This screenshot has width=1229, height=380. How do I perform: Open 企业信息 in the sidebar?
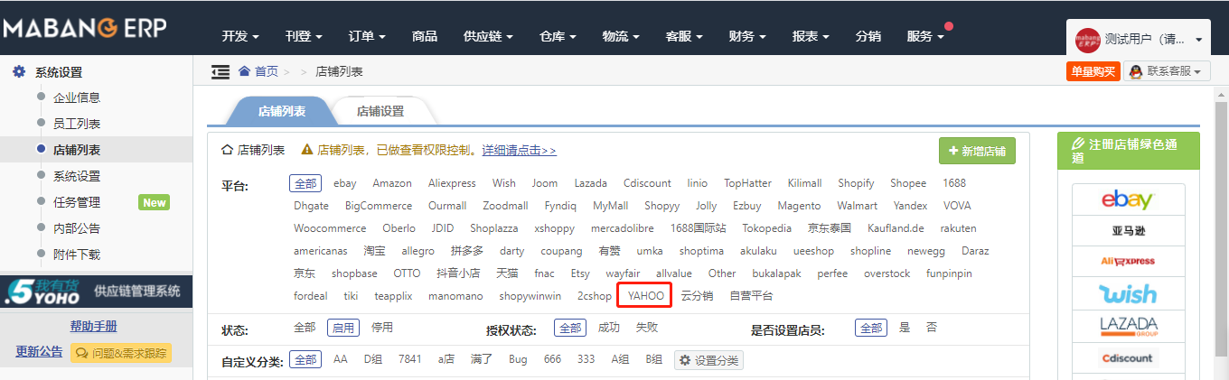pos(77,97)
